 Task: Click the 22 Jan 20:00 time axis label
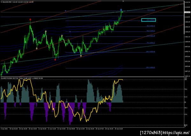[89, 129]
